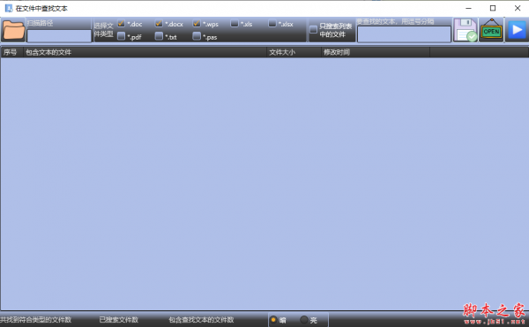Select the 亮 light theme radio button

pyautogui.click(x=304, y=319)
